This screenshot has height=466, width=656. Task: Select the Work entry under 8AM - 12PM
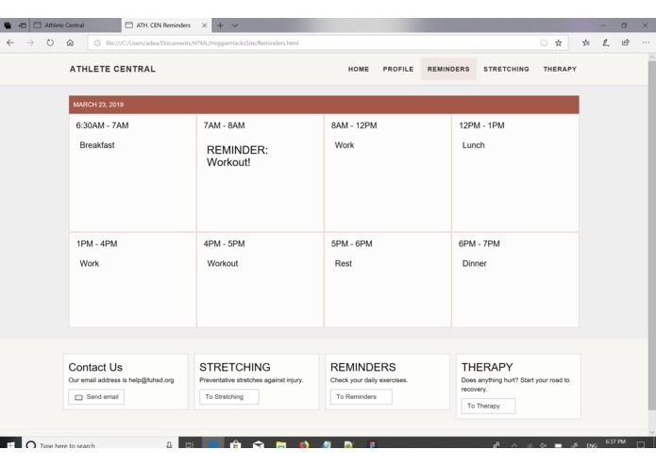[x=345, y=145]
